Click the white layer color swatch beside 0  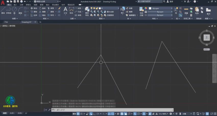pos(100,8)
